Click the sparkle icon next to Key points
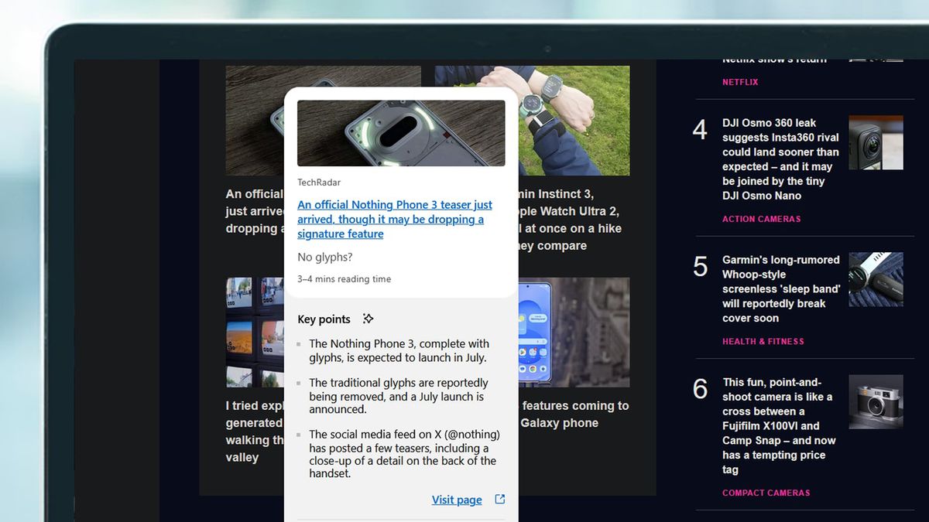929x522 pixels. (x=368, y=319)
